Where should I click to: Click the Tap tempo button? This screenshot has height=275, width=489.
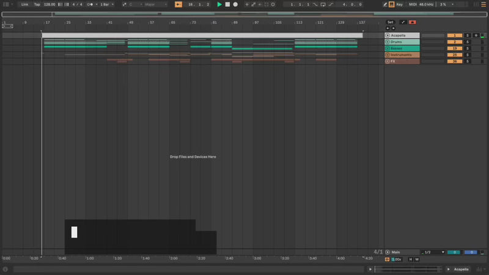point(37,4)
